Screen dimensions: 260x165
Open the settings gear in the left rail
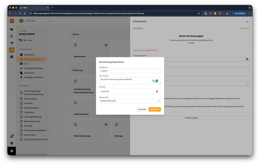pyautogui.click(x=12, y=143)
